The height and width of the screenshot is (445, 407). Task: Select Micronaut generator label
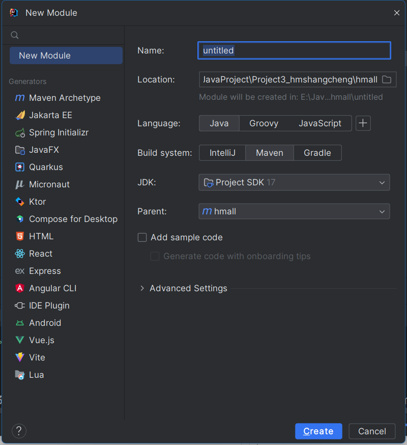click(49, 184)
